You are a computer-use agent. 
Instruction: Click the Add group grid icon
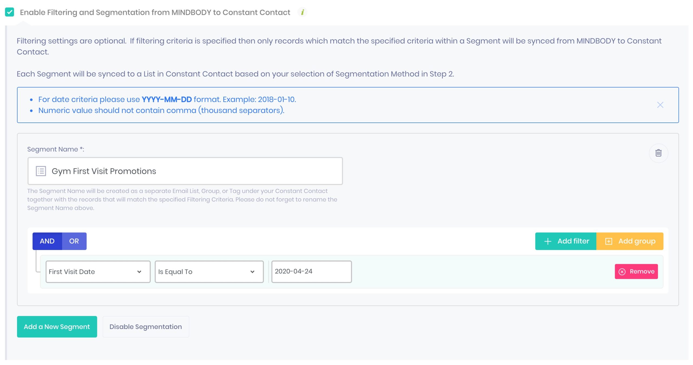[609, 241]
